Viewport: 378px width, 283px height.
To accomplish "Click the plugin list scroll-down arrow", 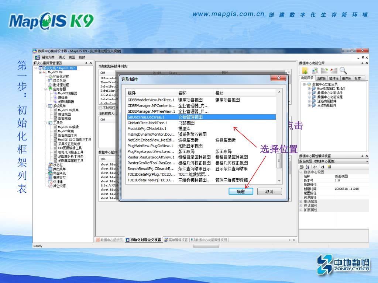I will pyautogui.click(x=279, y=181).
